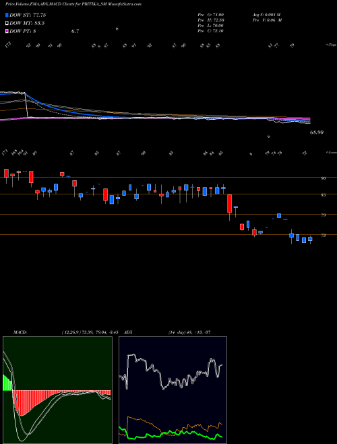Click the chart title mentioning PRITIKA_SM

pos(73,4)
